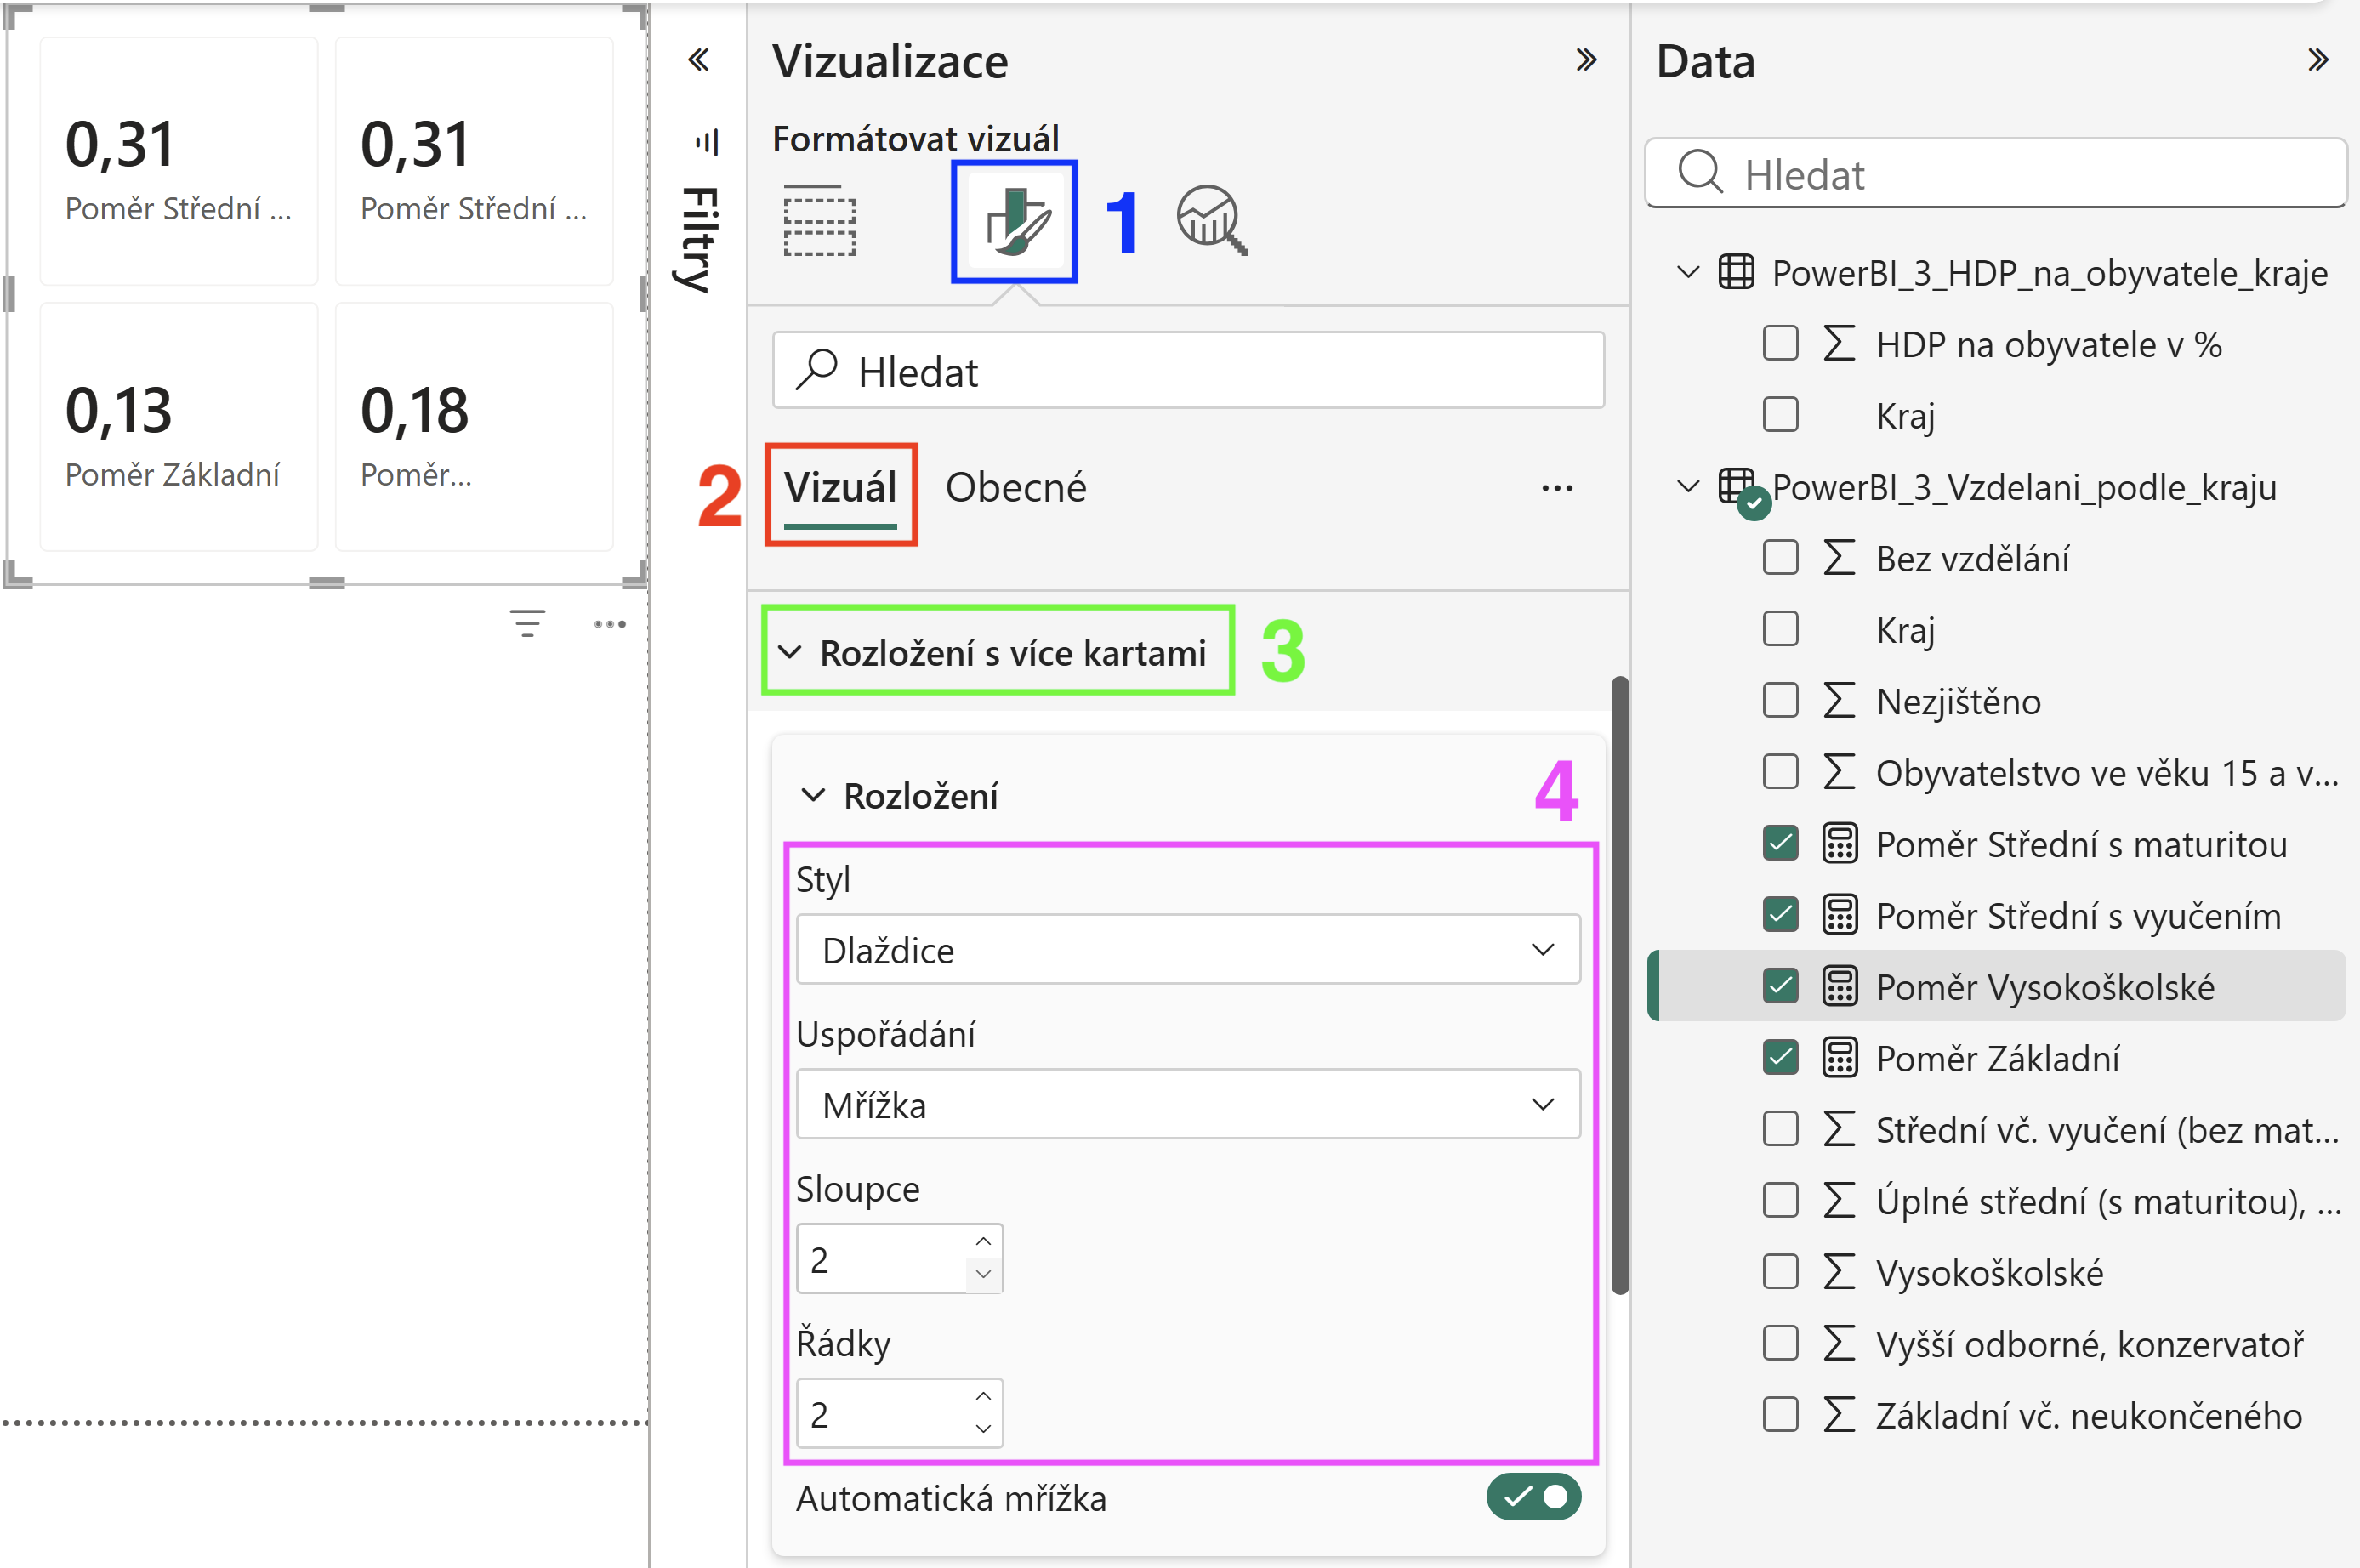
Task: Click the Filtry pane filter bars icon
Action: pyautogui.click(x=707, y=142)
